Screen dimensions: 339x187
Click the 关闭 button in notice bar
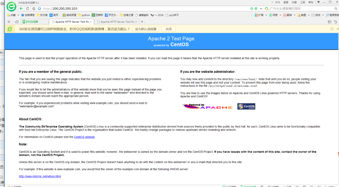(168, 29)
